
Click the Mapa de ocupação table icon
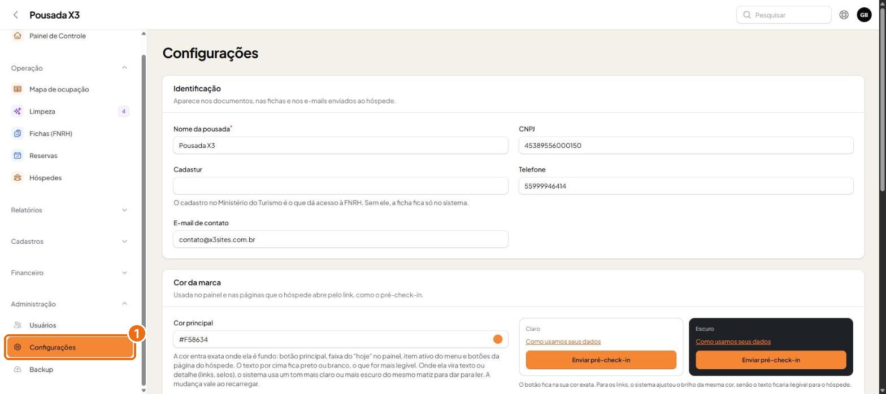(x=18, y=89)
